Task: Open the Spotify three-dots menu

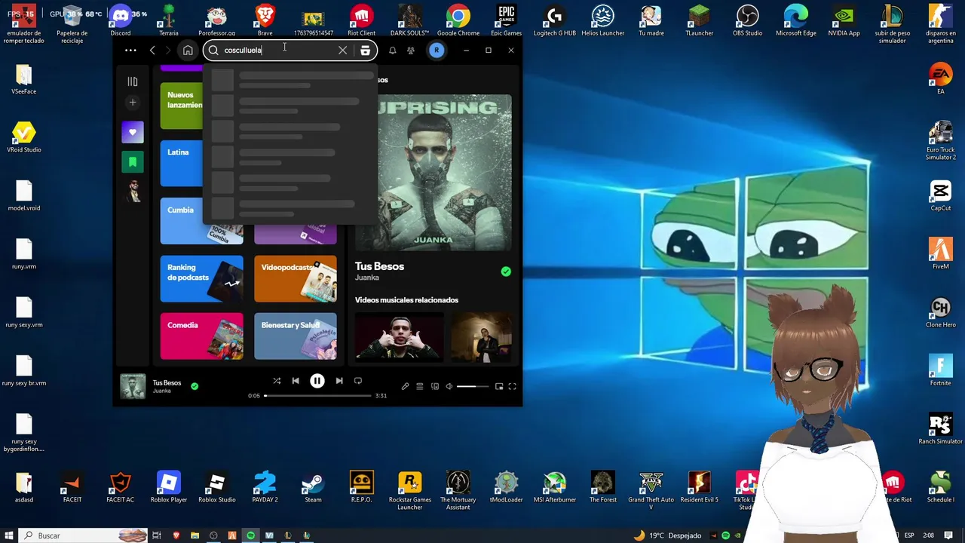Action: pyautogui.click(x=130, y=51)
